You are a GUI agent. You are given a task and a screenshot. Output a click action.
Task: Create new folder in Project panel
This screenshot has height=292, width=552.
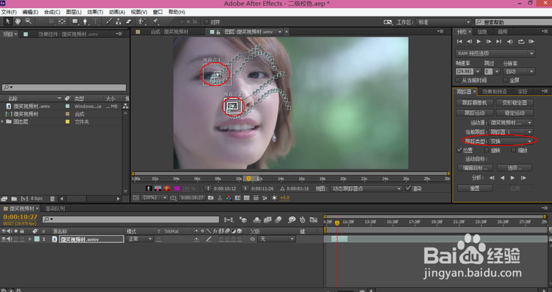(x=14, y=199)
